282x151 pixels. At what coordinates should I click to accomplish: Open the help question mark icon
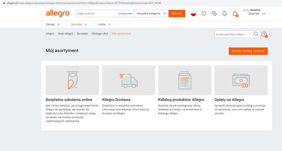264,34
